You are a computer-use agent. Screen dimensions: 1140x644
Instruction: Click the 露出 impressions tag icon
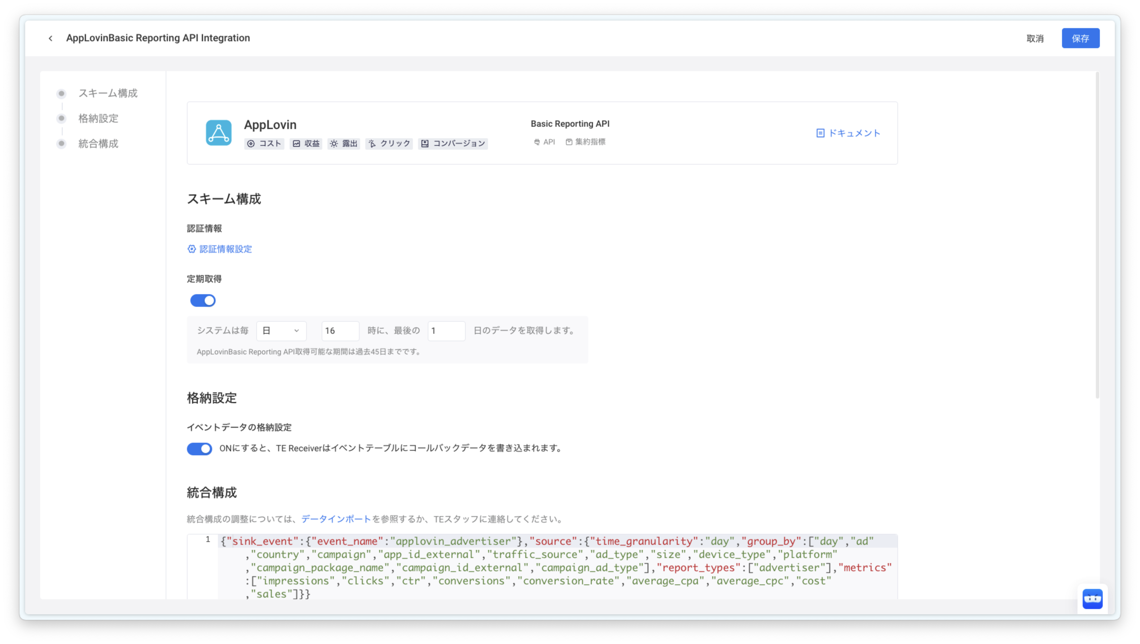334,143
